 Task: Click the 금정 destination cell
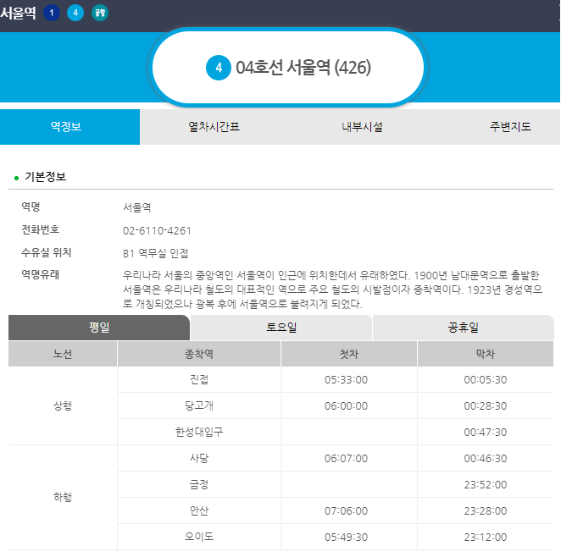(x=199, y=484)
